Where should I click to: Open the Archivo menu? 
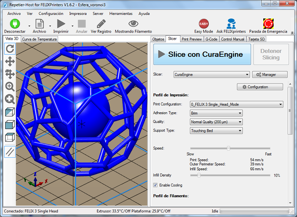[x=14, y=14]
